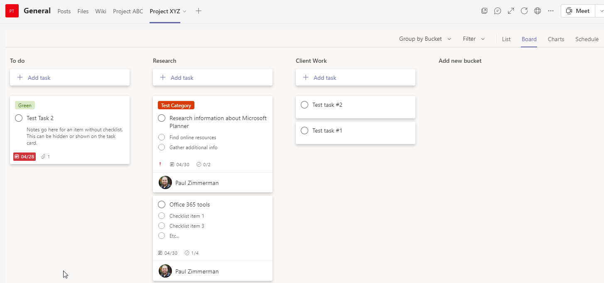604x283 pixels.
Task: Expand to fullscreen with the diagonal arrows icon
Action: (511, 11)
